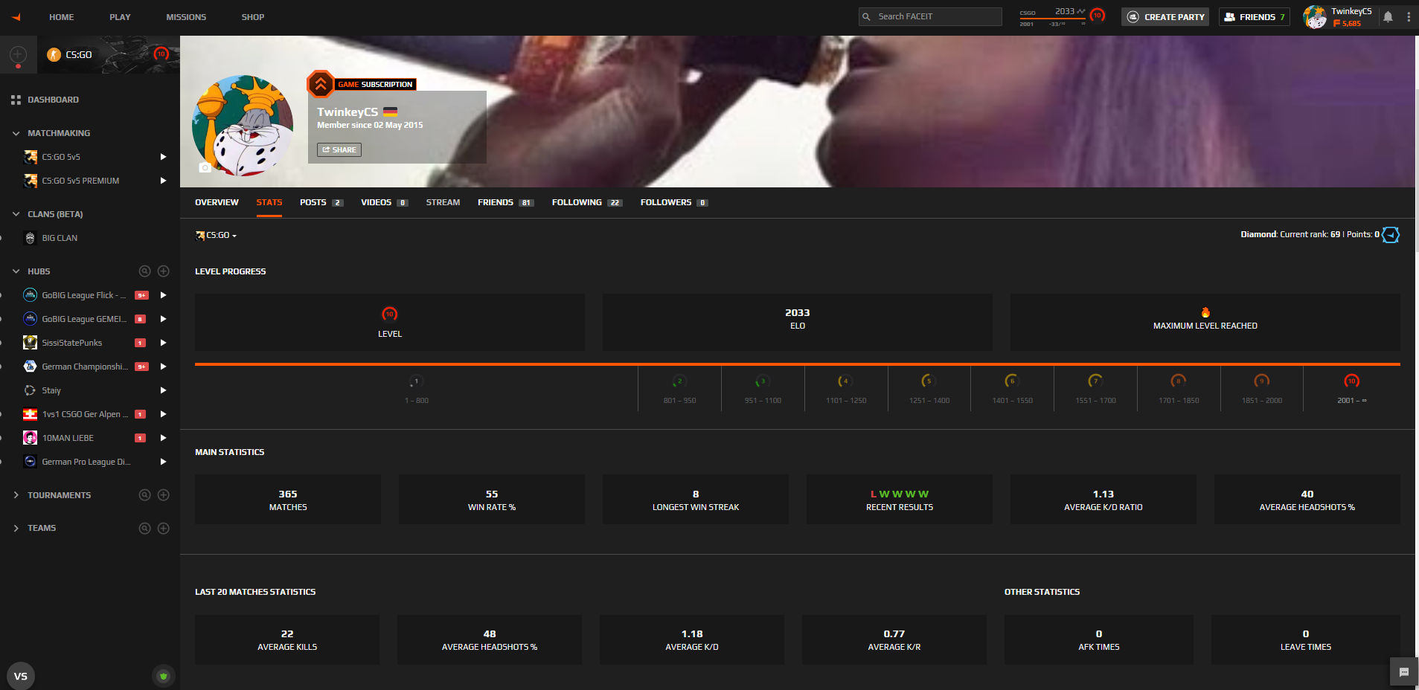The image size is (1419, 690).
Task: Switch to the Videos tab
Action: pyautogui.click(x=385, y=202)
